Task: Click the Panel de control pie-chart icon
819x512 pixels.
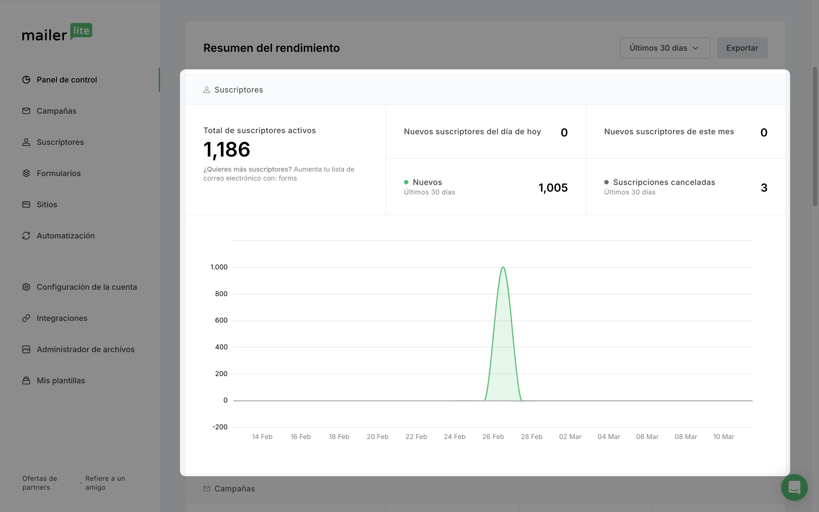Action: (26, 80)
